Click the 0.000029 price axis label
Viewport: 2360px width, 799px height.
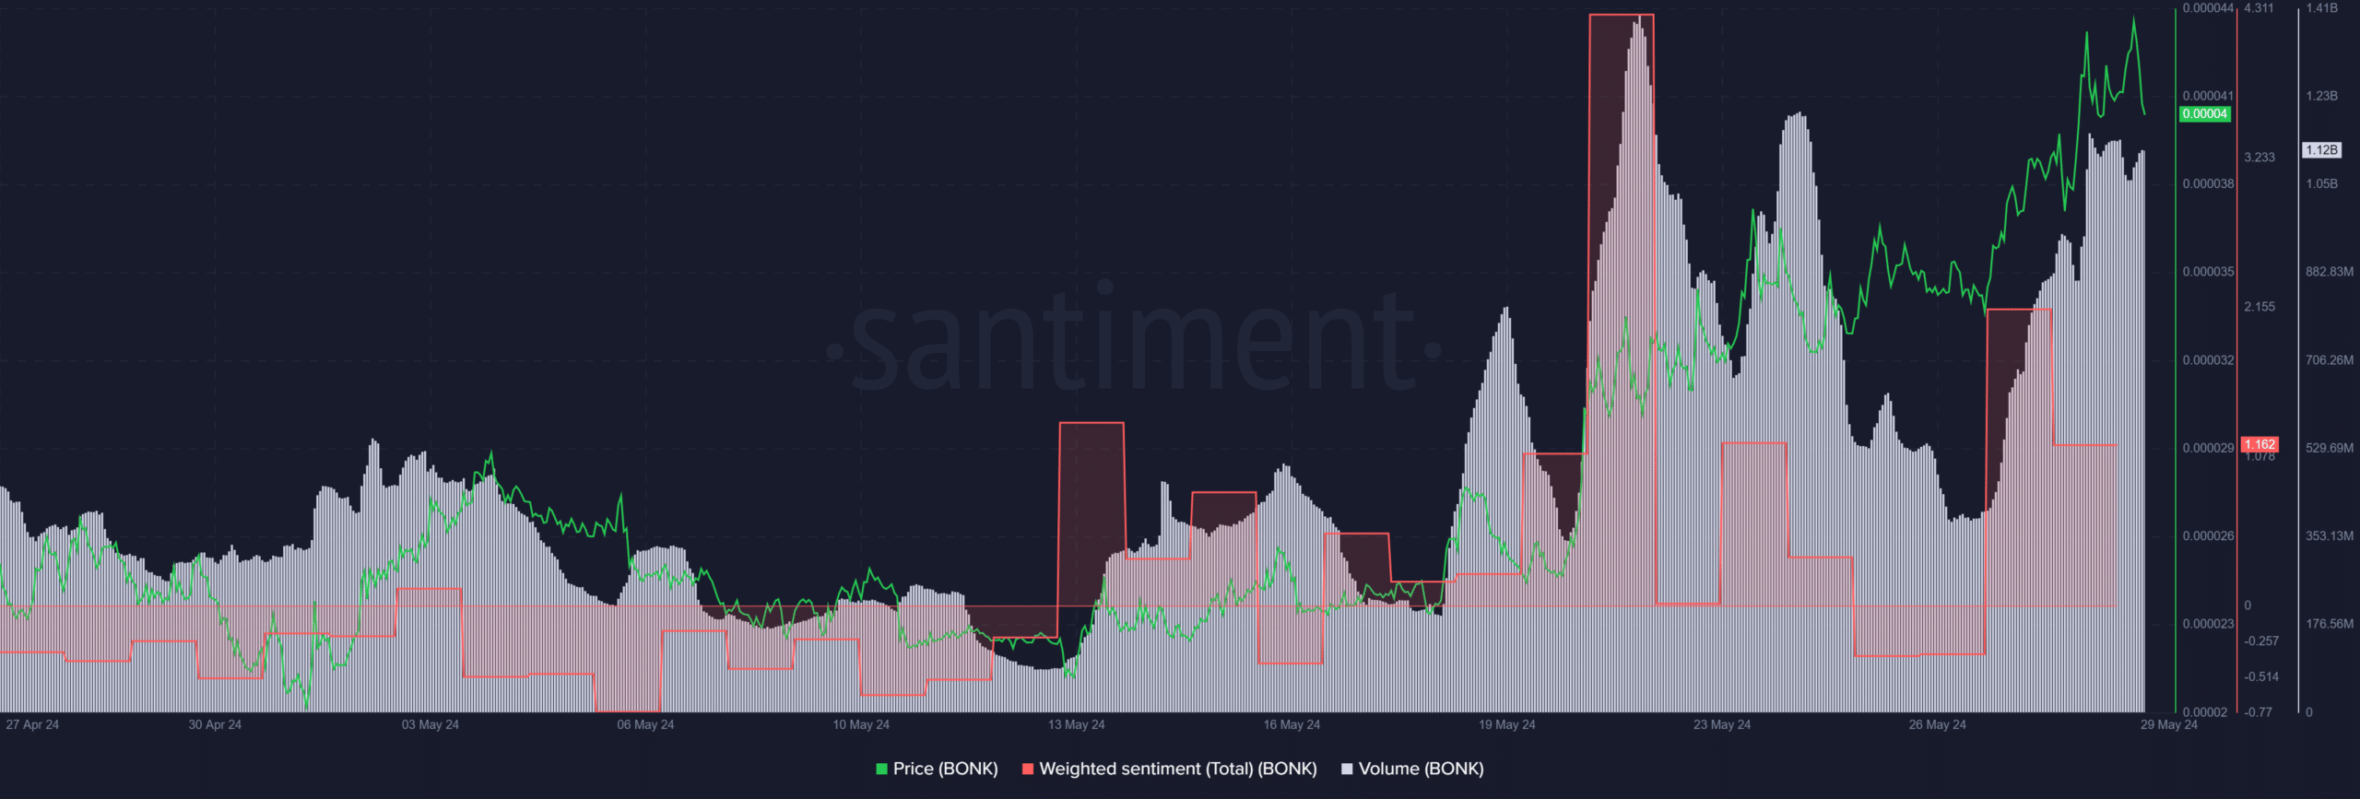pos(2208,448)
